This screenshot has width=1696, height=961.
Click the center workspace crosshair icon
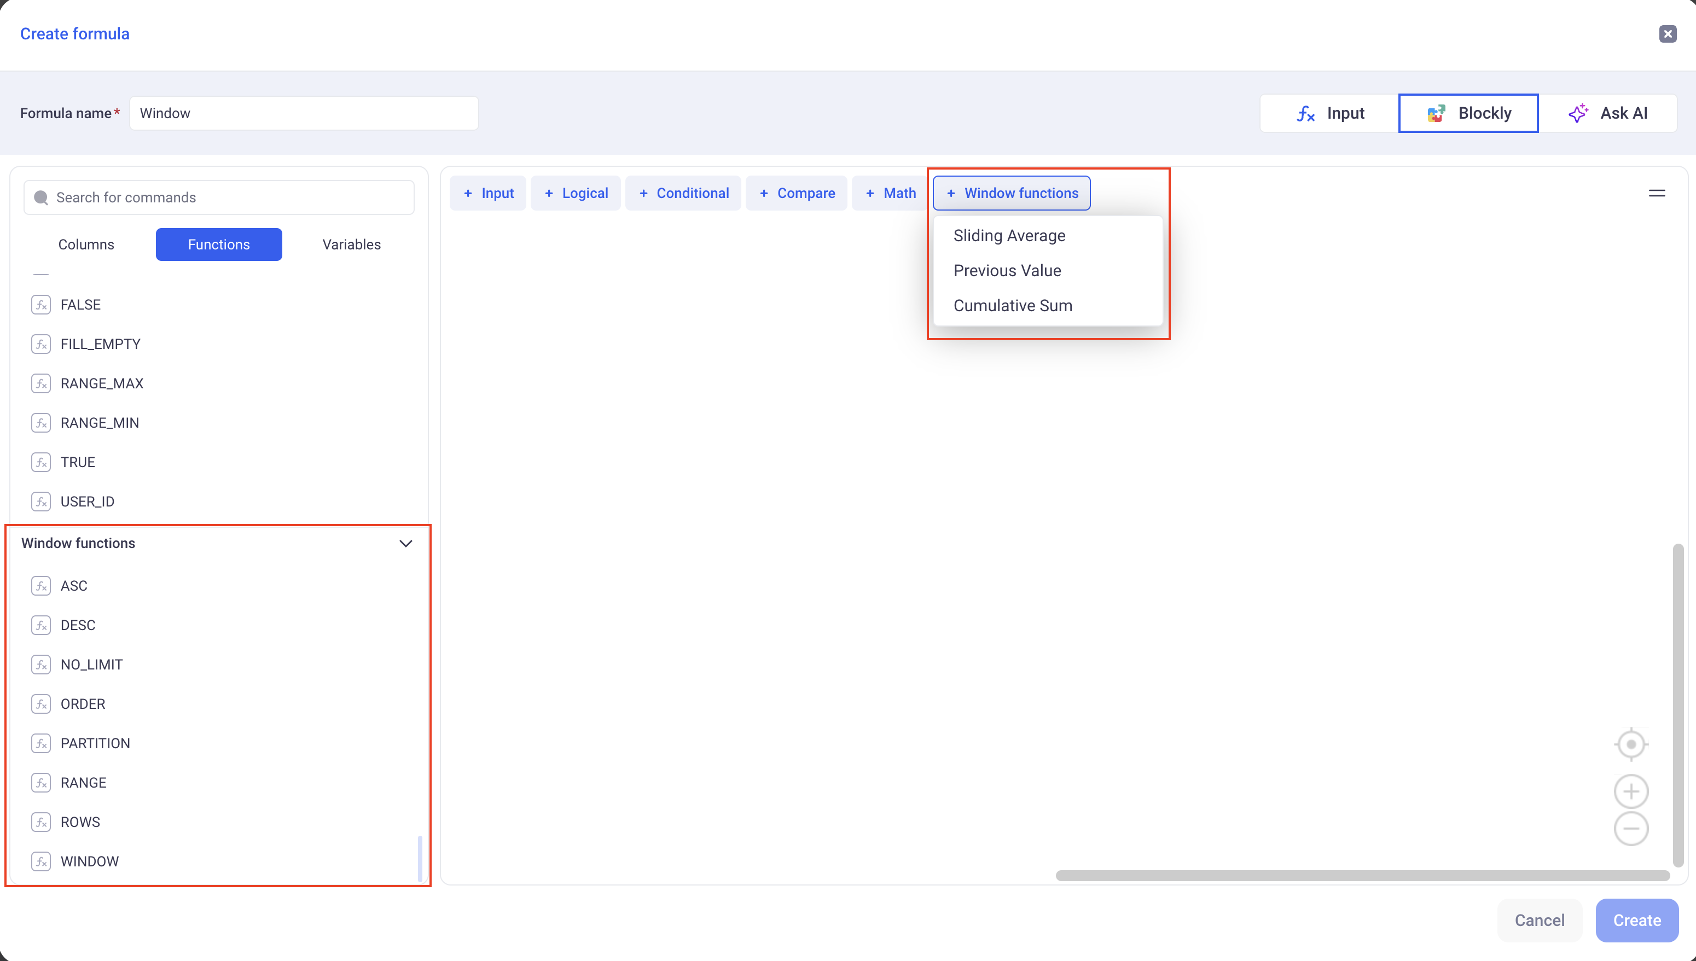(x=1631, y=744)
